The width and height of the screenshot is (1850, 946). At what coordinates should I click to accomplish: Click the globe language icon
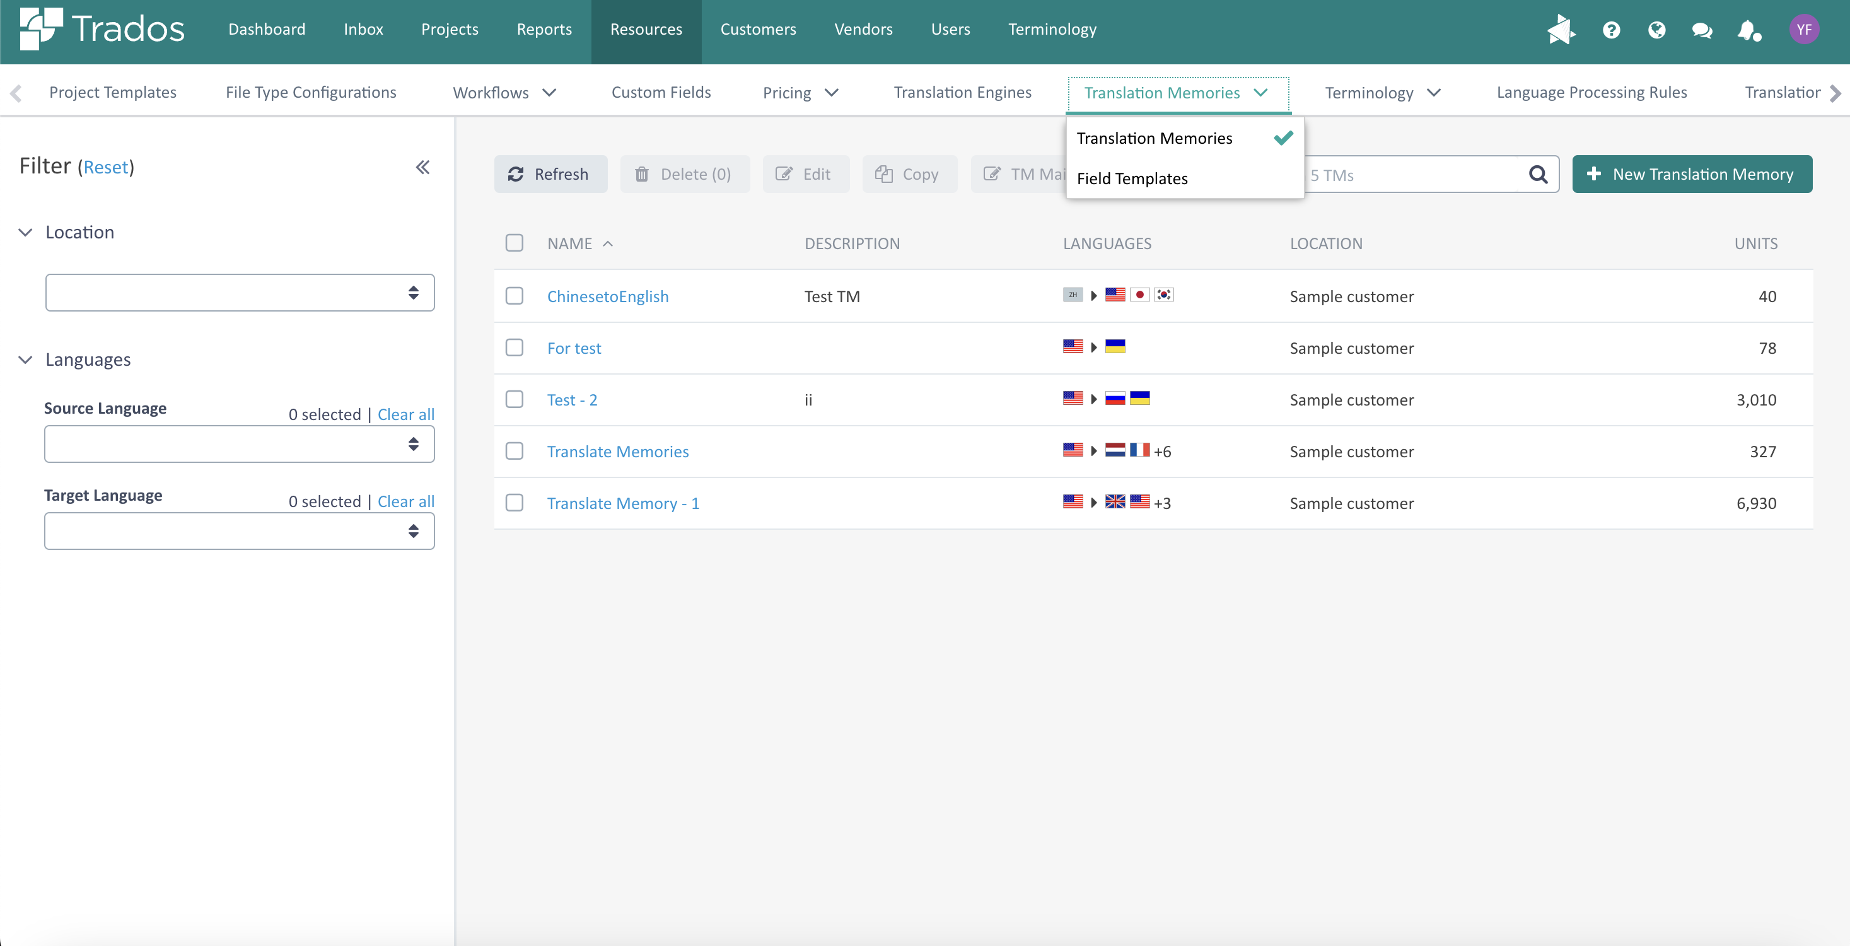(x=1656, y=30)
